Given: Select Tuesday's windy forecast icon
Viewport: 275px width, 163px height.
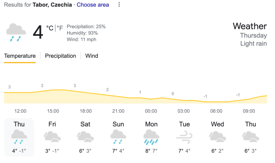Looking at the screenshot, I should (184, 137).
